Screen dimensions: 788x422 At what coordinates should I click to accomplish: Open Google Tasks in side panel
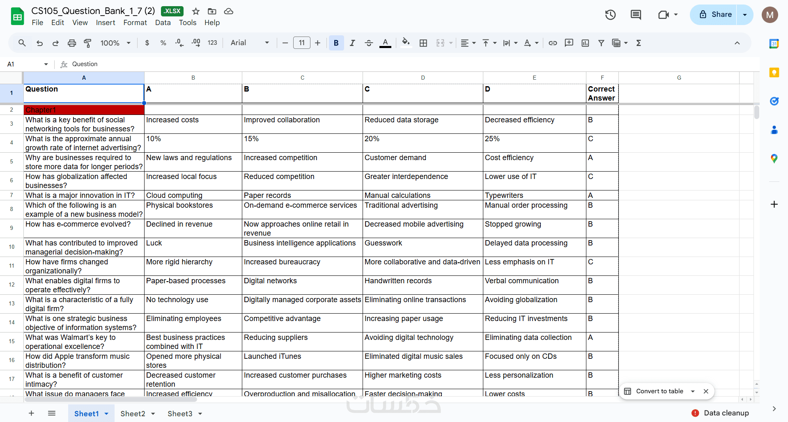[x=774, y=101]
